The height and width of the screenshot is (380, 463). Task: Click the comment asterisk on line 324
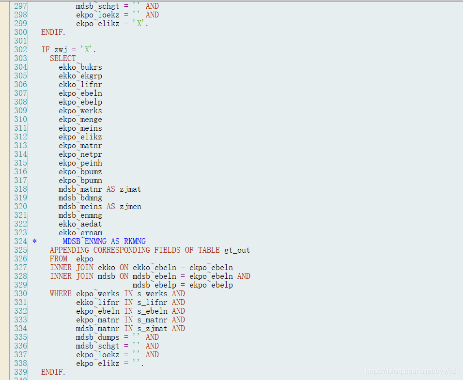tap(35, 242)
